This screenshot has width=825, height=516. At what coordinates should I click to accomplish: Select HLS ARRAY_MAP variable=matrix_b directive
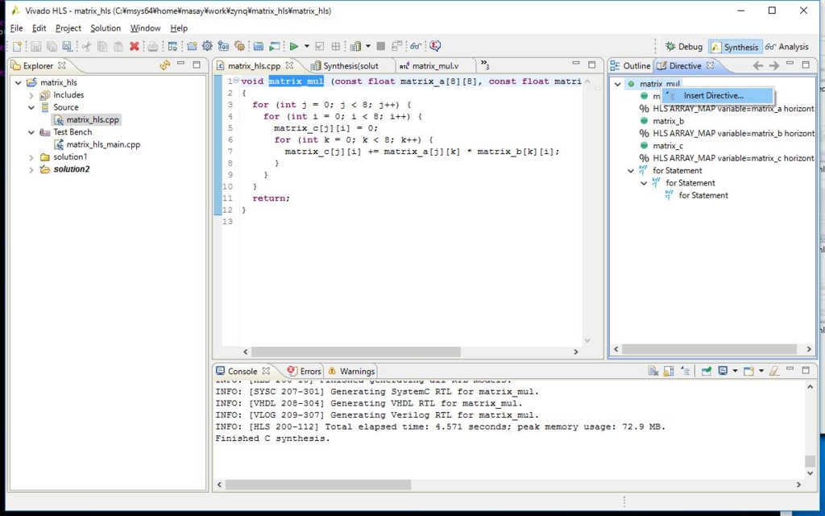[x=727, y=133]
